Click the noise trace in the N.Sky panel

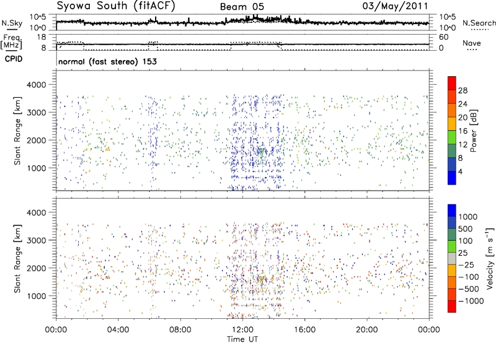[242, 22]
